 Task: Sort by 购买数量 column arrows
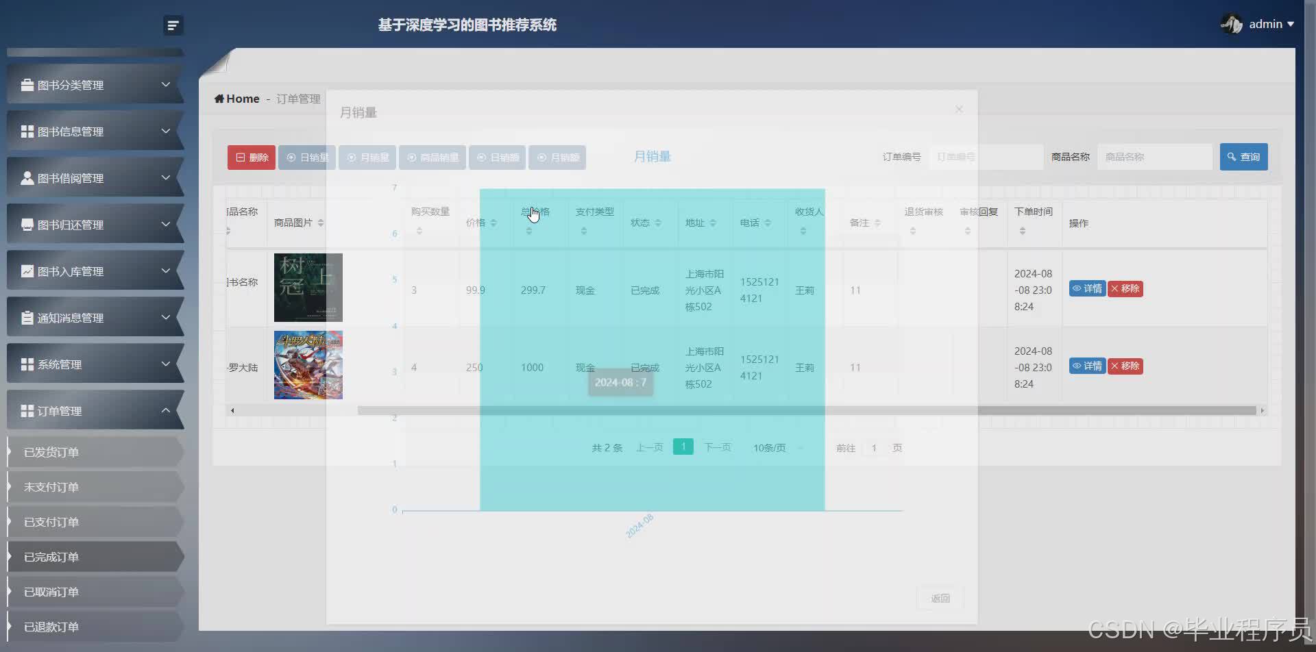tap(419, 231)
